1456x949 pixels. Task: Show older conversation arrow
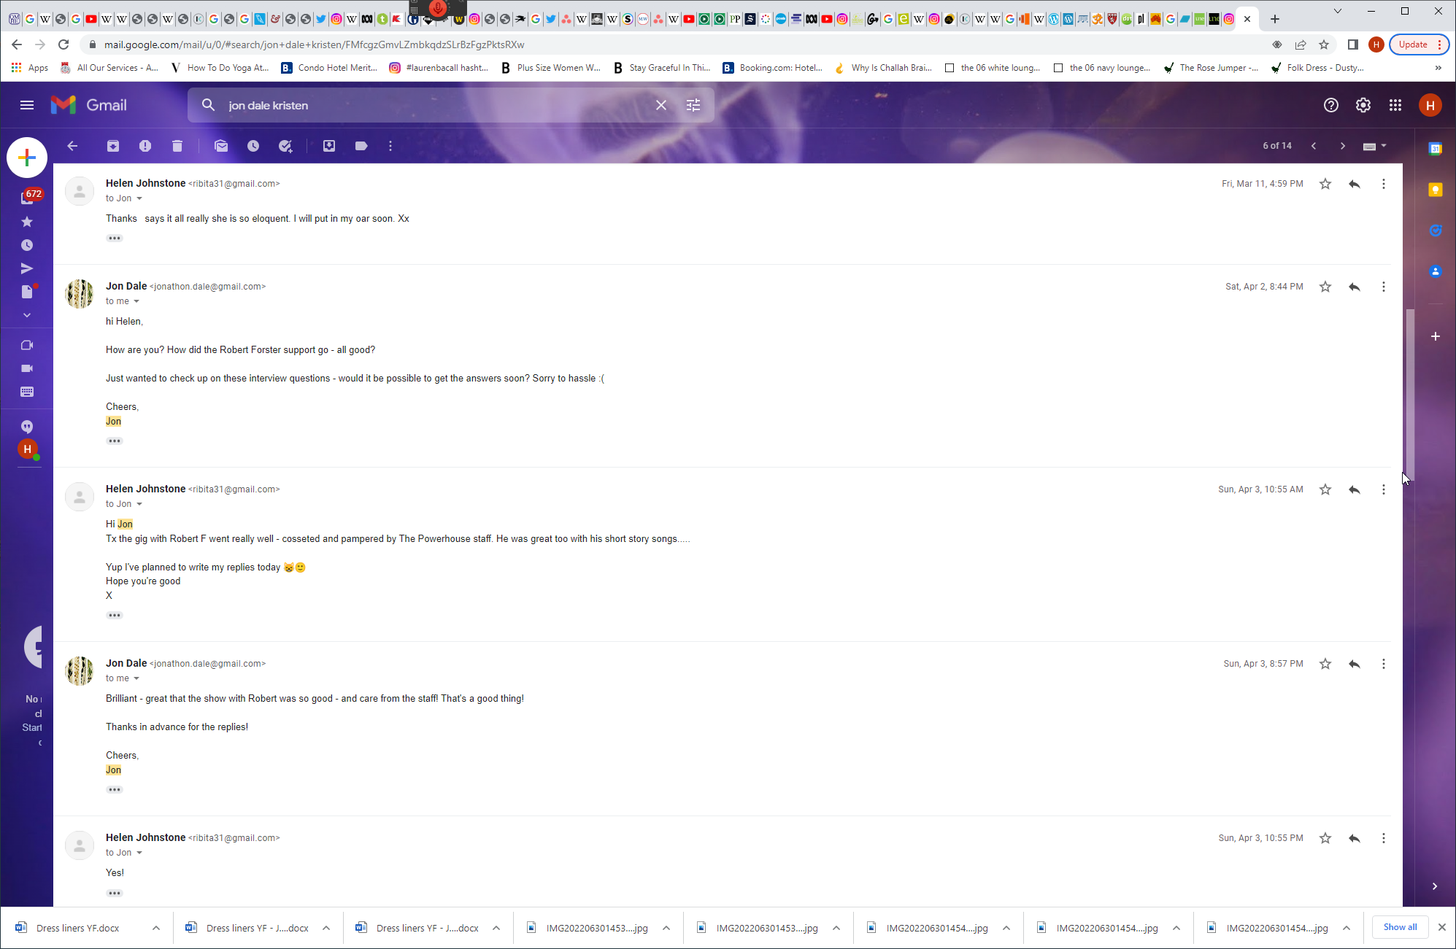coord(1343,146)
